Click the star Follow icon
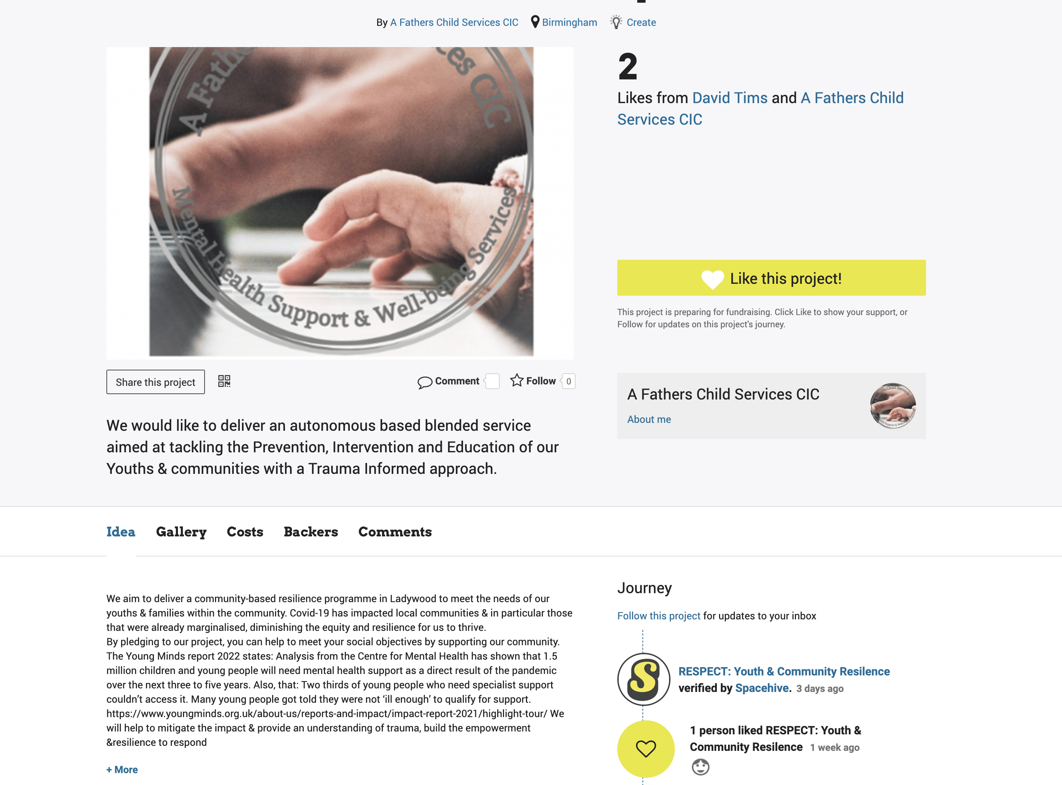The height and width of the screenshot is (785, 1062). click(517, 380)
